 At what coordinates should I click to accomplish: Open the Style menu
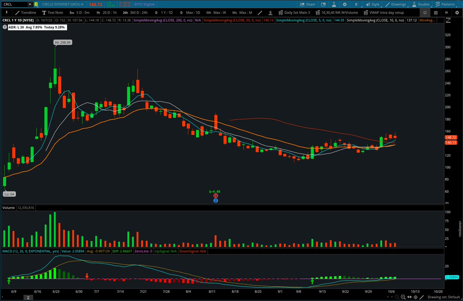pyautogui.click(x=373, y=4)
